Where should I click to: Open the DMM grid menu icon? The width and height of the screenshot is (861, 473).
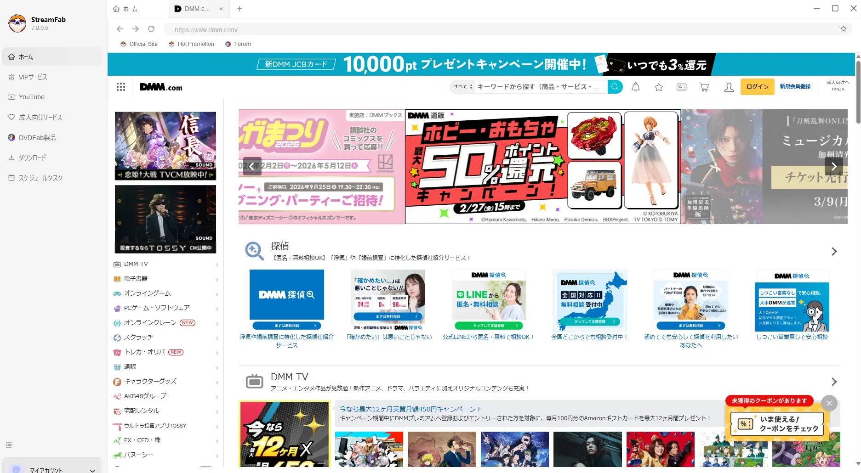(x=121, y=87)
